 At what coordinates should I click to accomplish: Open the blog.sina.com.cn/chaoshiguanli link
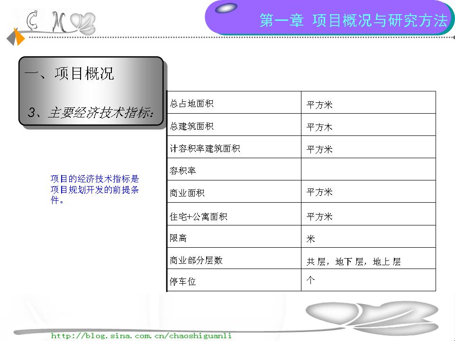[141, 336]
